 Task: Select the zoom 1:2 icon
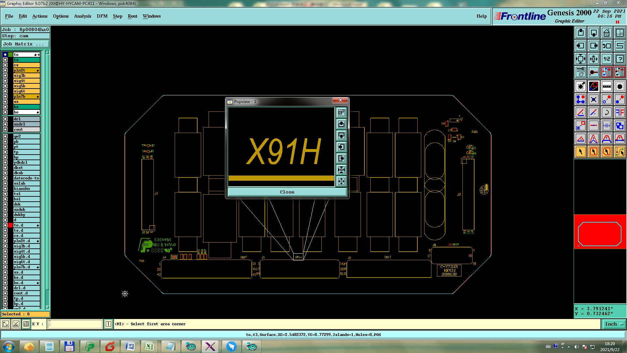pyautogui.click(x=606, y=59)
